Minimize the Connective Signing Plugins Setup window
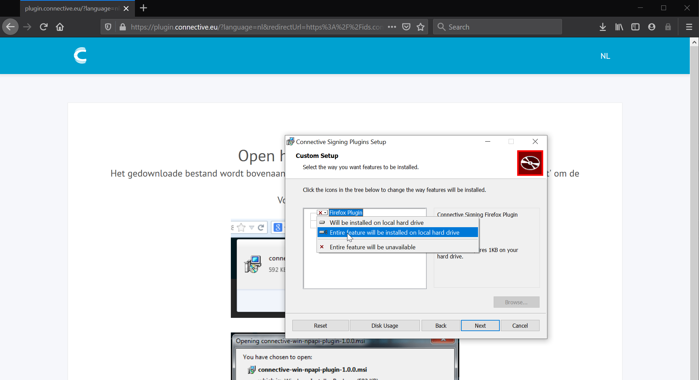 (x=488, y=142)
